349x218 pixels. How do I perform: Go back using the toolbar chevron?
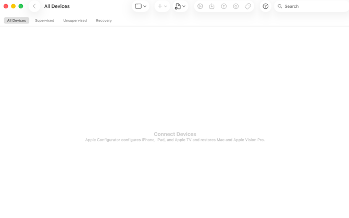coord(34,6)
